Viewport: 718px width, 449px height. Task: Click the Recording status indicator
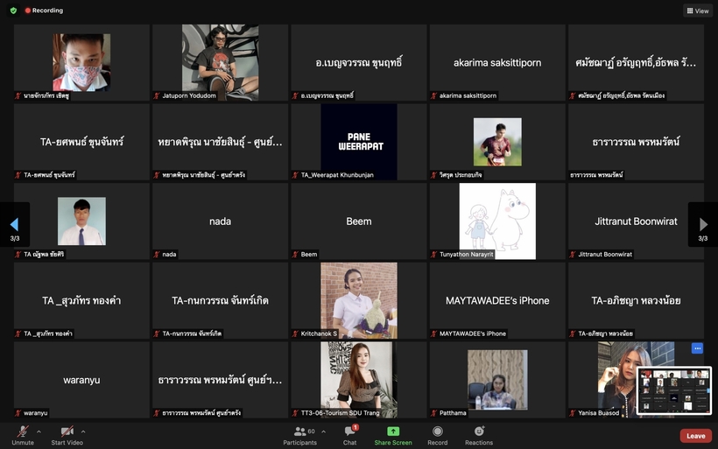pyautogui.click(x=44, y=11)
